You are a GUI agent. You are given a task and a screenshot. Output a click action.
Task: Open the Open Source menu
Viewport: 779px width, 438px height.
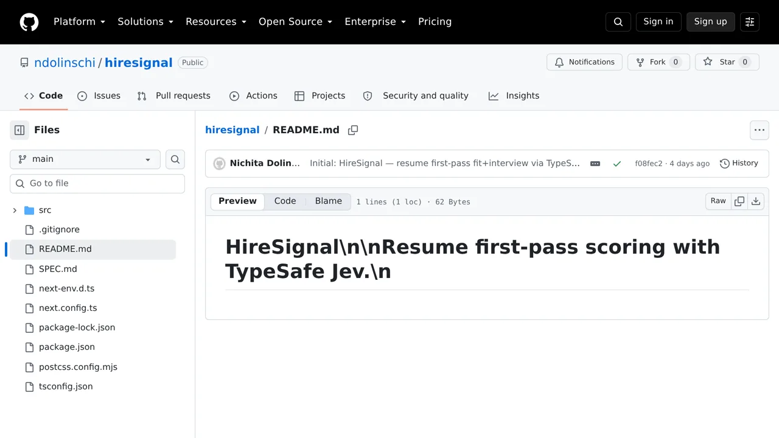tap(296, 22)
